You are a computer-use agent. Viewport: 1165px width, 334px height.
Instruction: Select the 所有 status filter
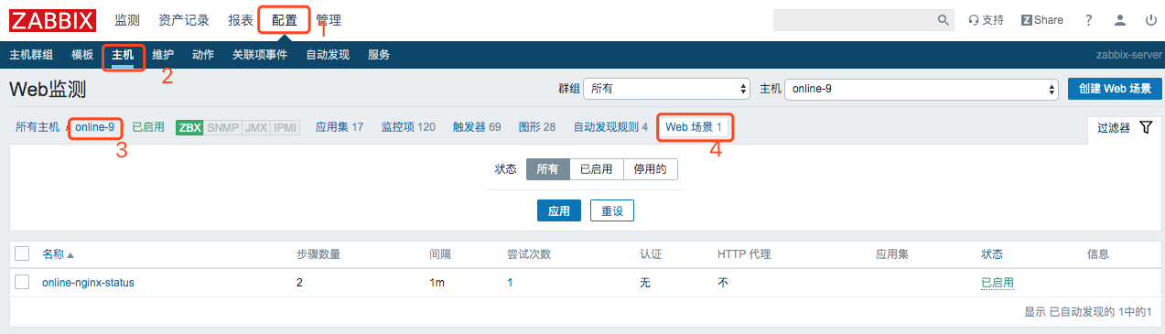547,169
